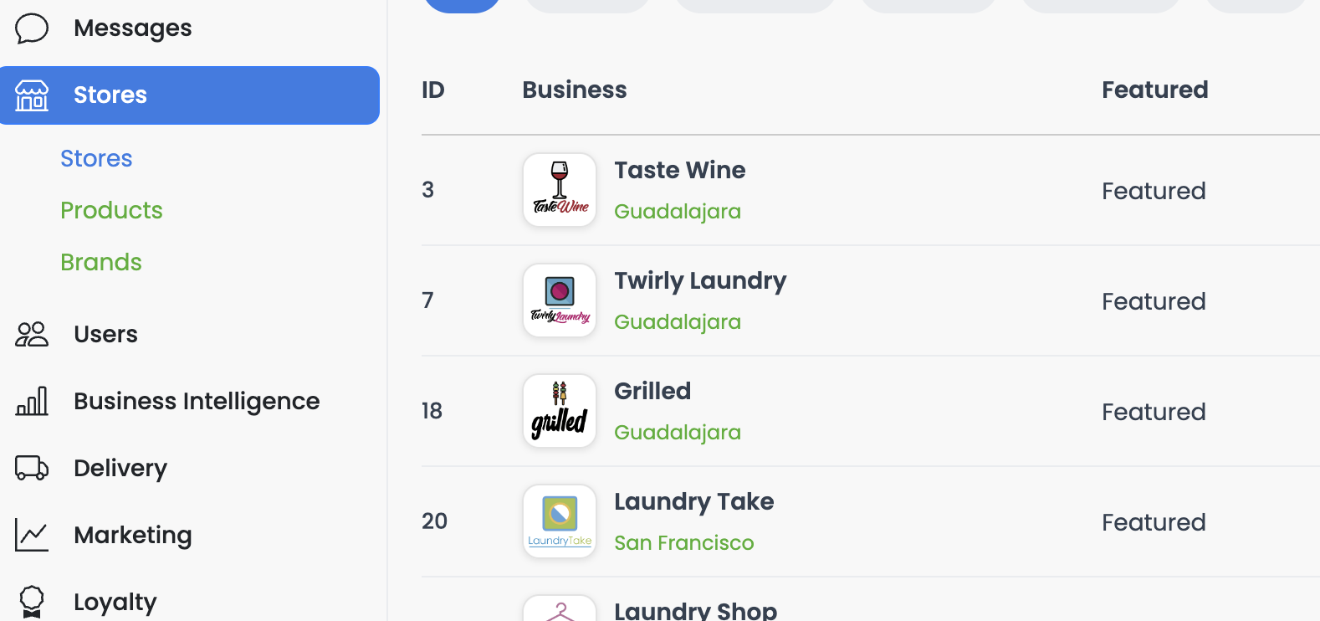
Task: Click the Grilled store logo
Action: point(560,411)
